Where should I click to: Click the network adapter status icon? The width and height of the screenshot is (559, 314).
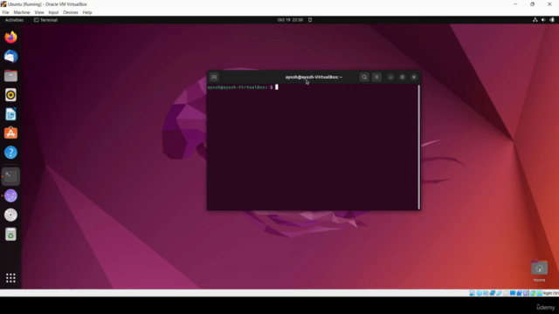pyautogui.click(x=493, y=293)
